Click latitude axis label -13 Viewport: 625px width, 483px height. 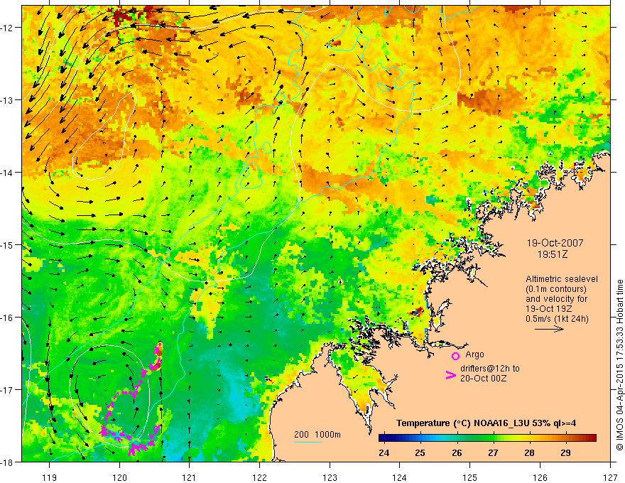[7, 100]
